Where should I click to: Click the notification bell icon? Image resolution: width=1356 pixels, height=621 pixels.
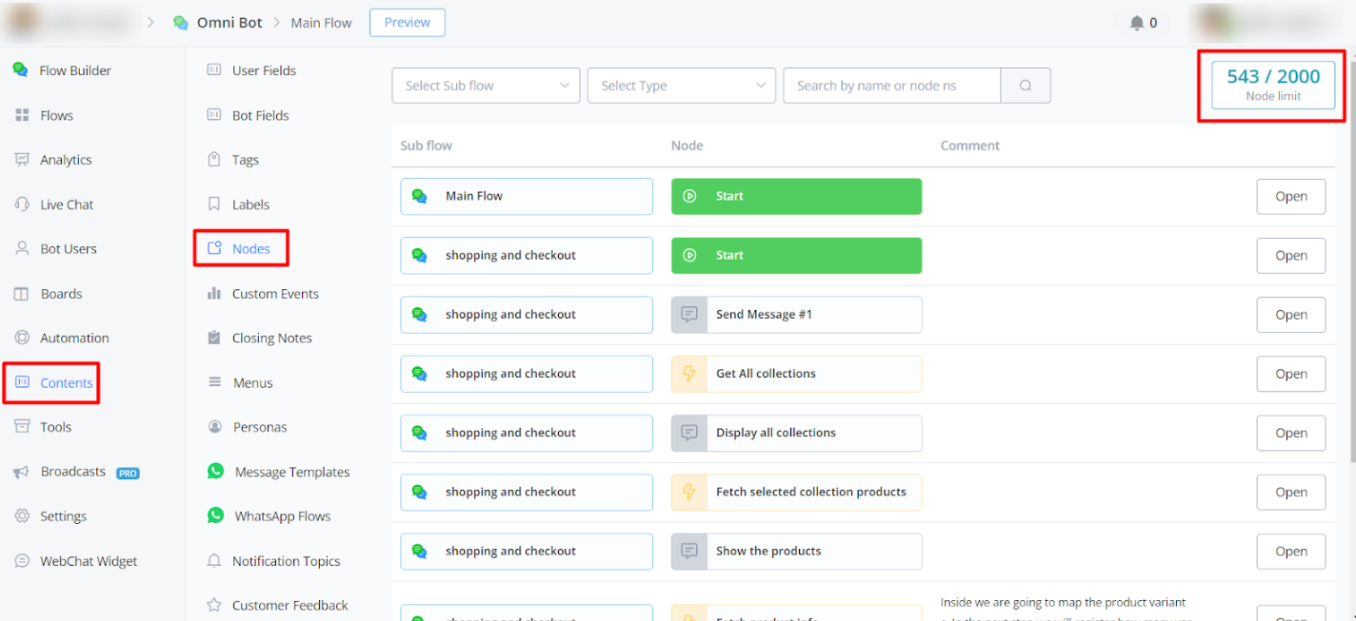[1136, 23]
